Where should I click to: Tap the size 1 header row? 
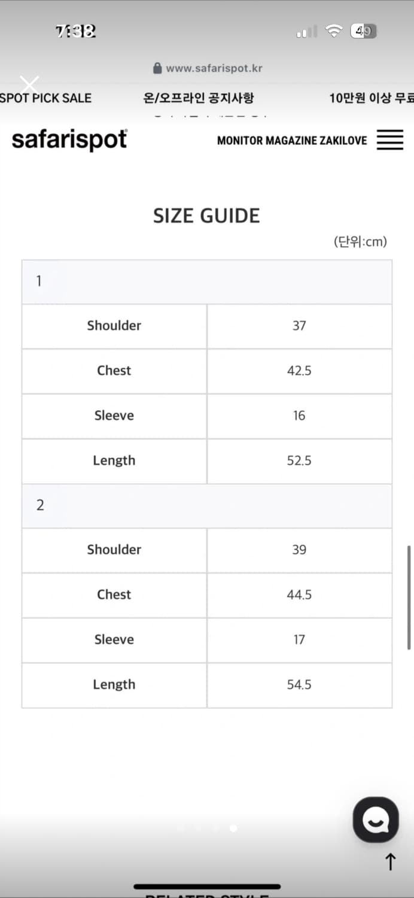click(207, 281)
